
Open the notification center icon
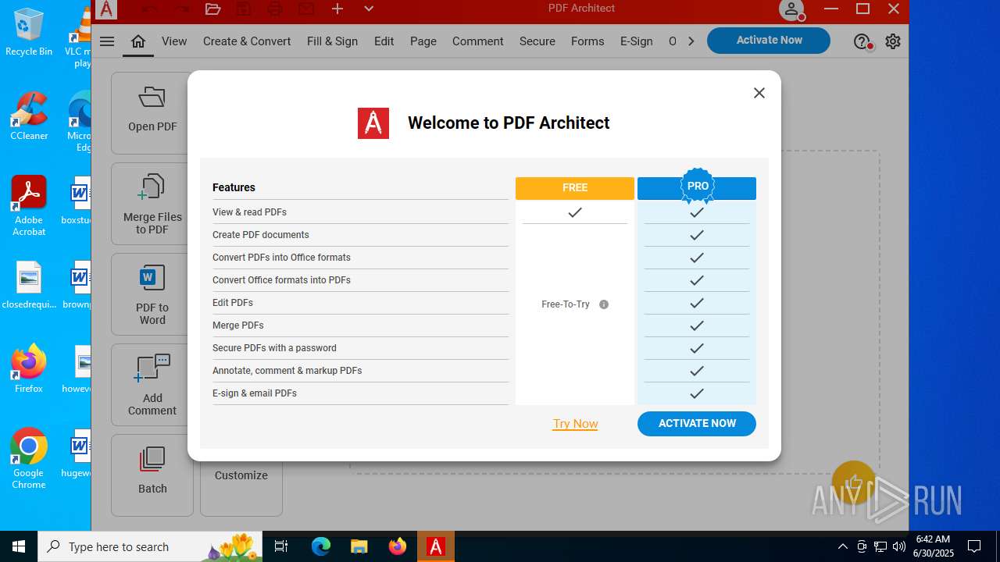[974, 546]
